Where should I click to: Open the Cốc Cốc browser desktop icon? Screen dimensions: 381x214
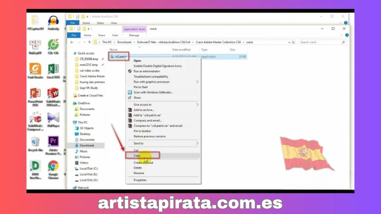53,47
